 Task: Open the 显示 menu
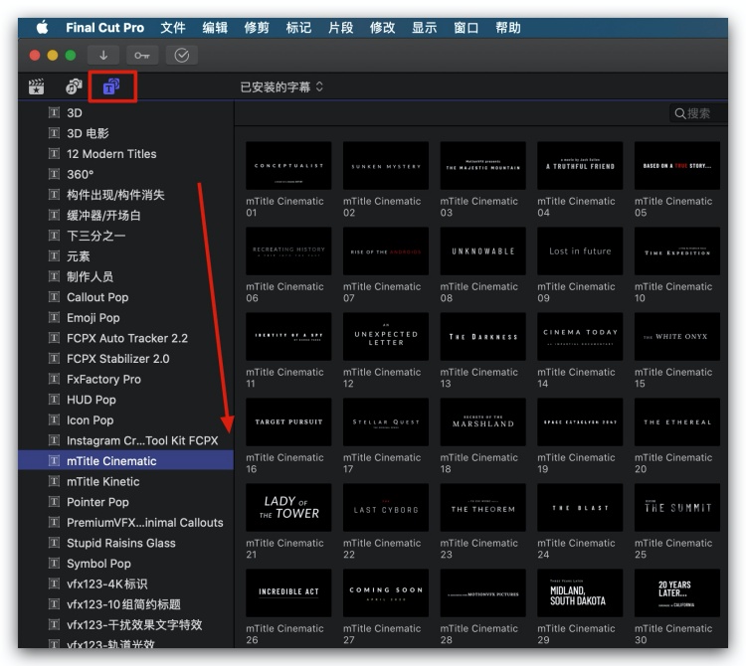point(425,28)
